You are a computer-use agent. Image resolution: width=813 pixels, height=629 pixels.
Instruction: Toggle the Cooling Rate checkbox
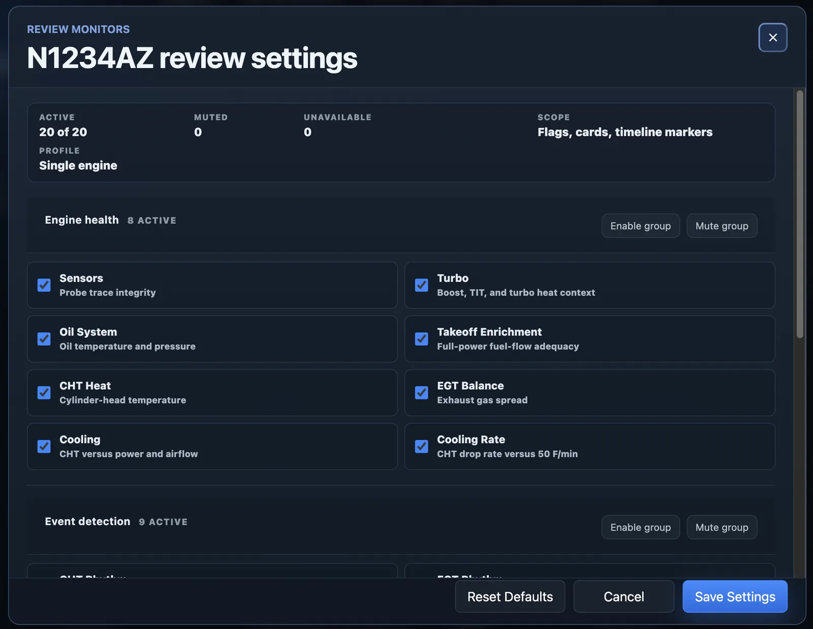coord(421,447)
